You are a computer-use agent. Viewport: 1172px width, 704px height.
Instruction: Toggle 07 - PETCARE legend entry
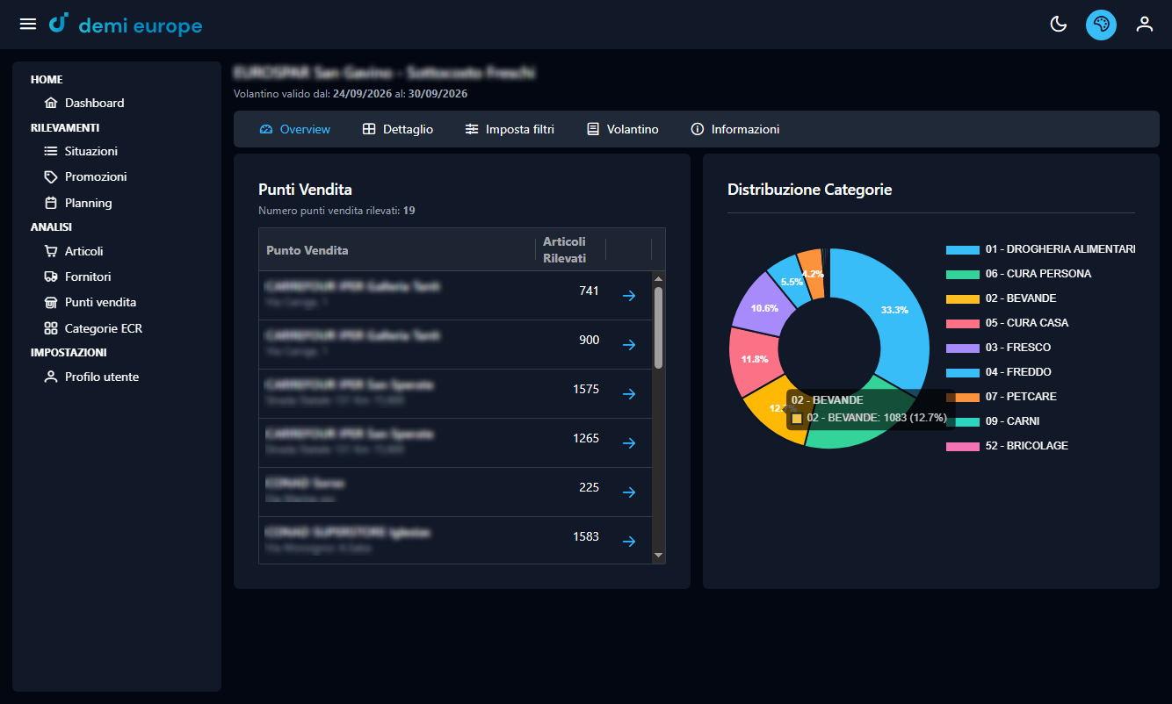tap(1002, 397)
